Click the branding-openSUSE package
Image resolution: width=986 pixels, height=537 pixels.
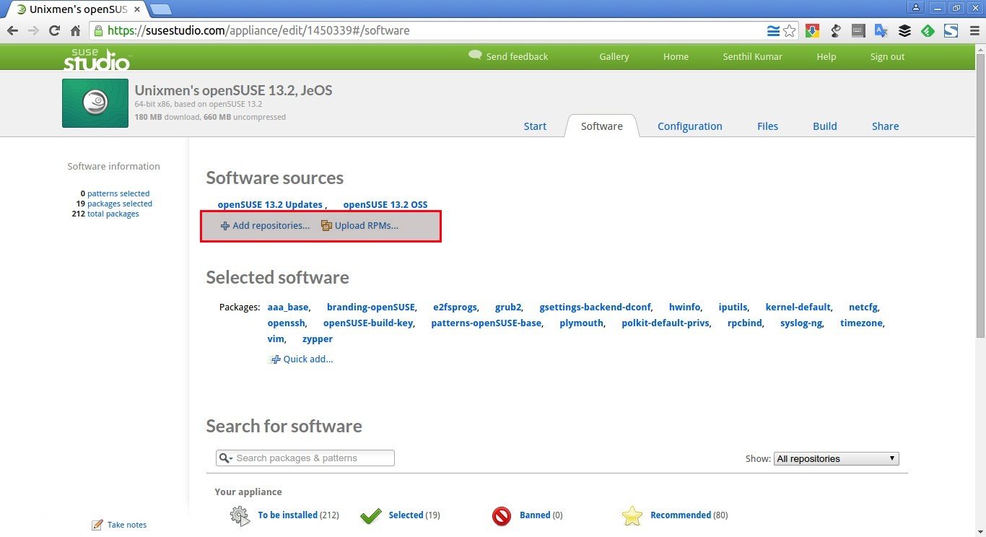(371, 307)
